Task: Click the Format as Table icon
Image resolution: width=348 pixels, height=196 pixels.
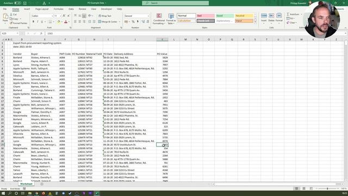Action: click(x=171, y=19)
